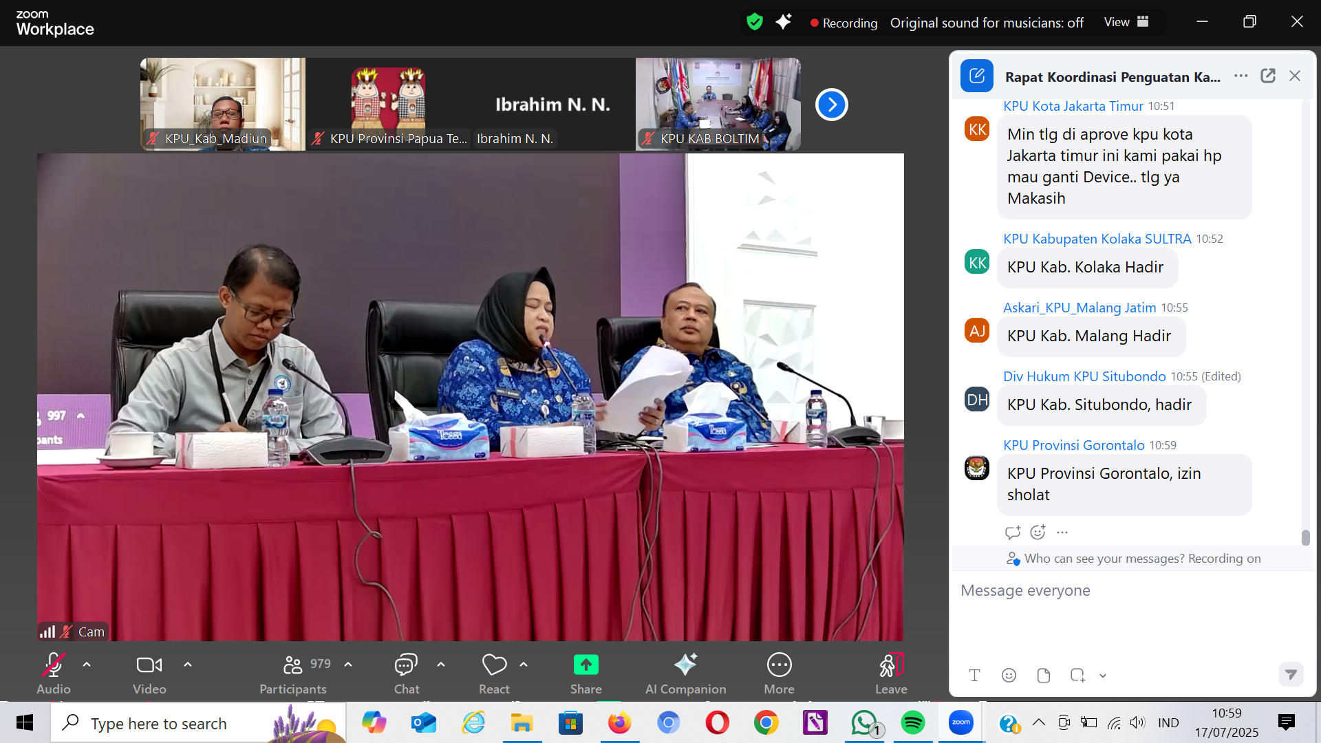
Task: Open the View layout menu
Action: click(x=1126, y=22)
